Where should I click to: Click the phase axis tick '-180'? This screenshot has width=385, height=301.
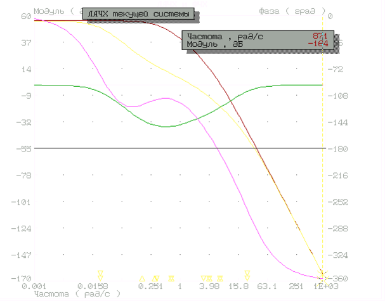(x=338, y=149)
